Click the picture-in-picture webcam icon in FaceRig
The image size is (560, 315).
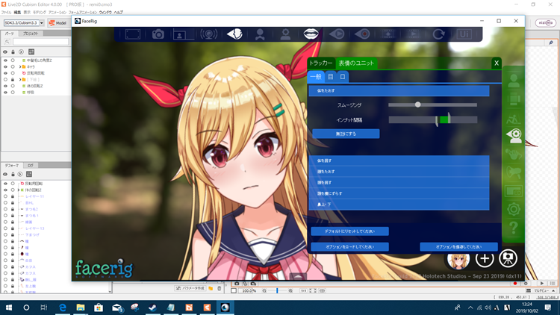click(x=183, y=34)
